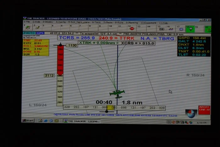The width and height of the screenshot is (220, 147).
Task: Click toolbar button 1 with green aircraft icon
Action: [x=28, y=27]
